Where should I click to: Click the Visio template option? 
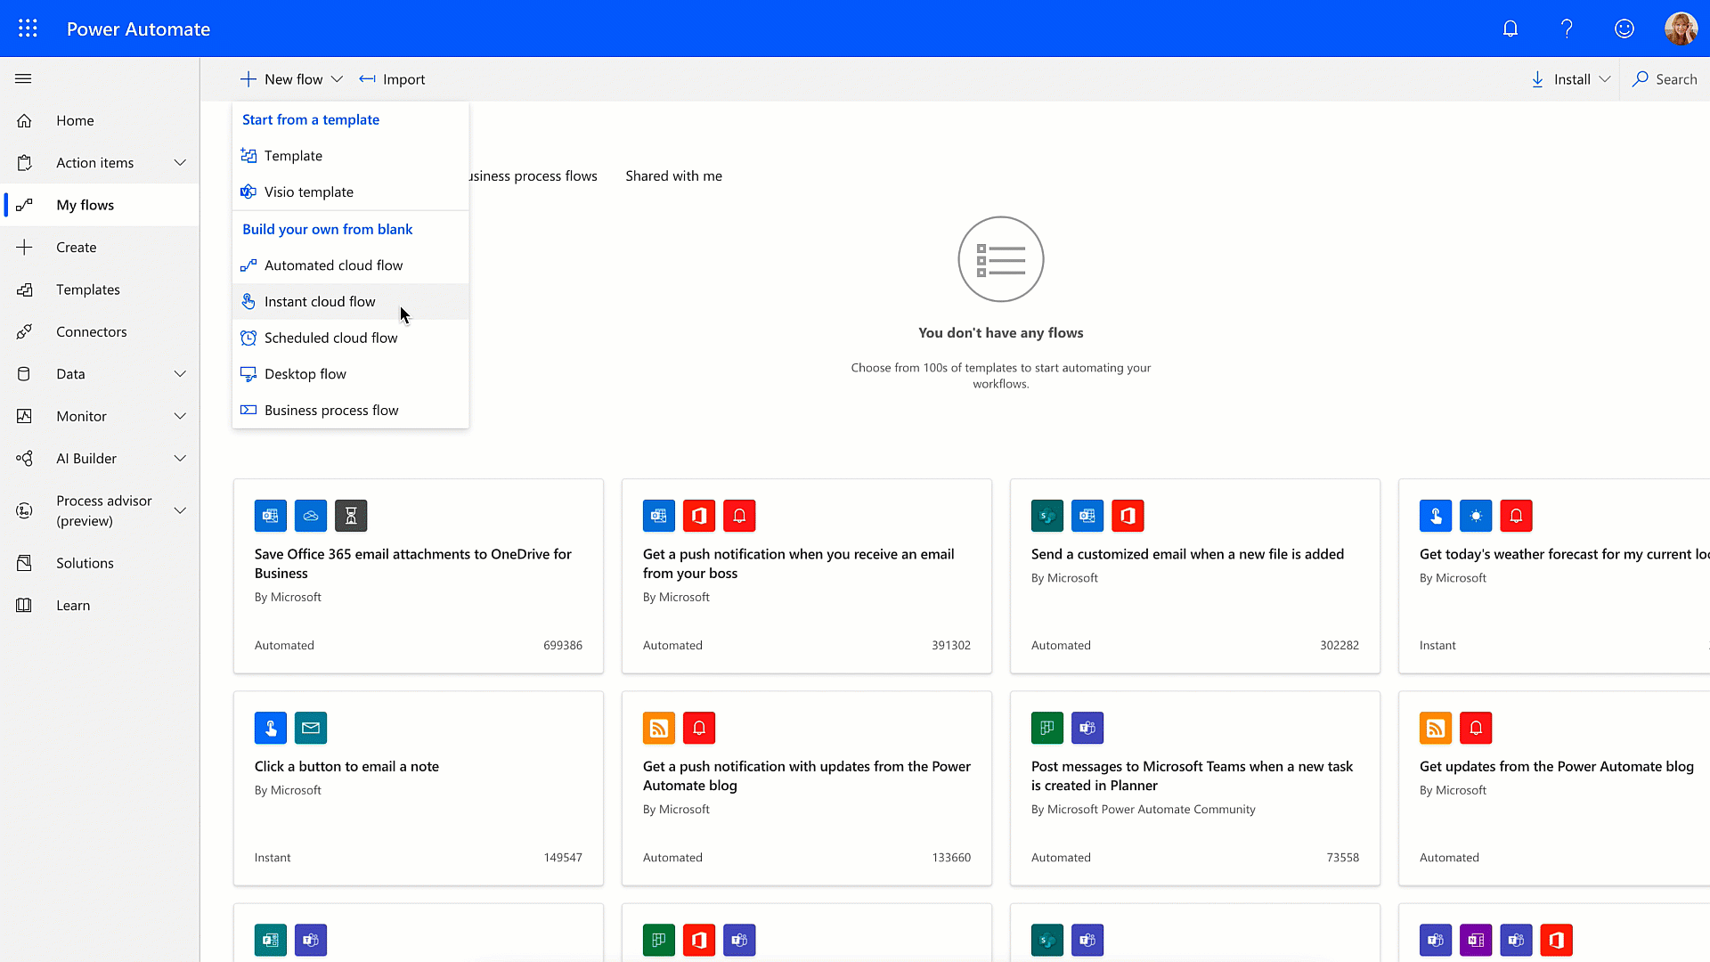click(309, 192)
